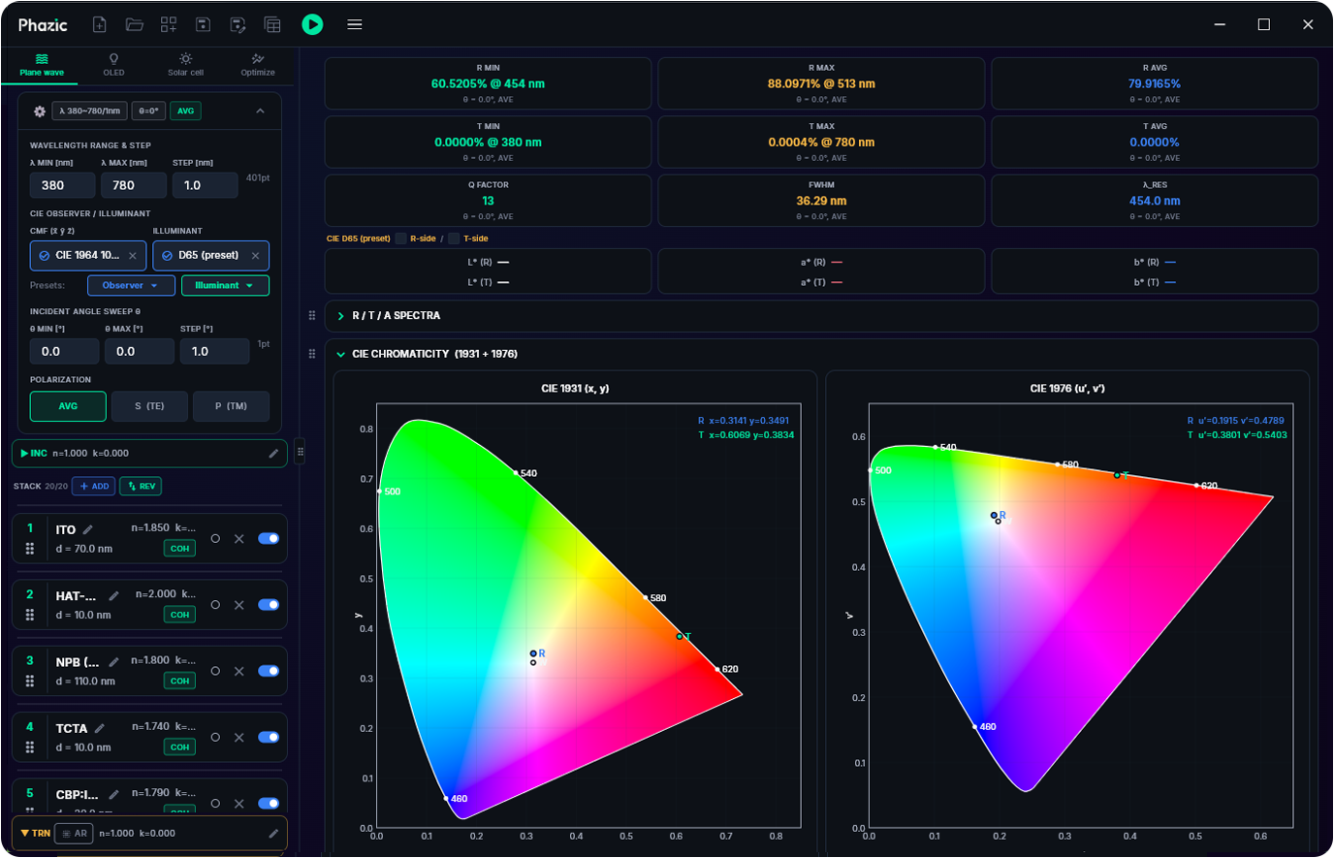Click the CIE Chromaticity panel drag handle

coord(312,354)
